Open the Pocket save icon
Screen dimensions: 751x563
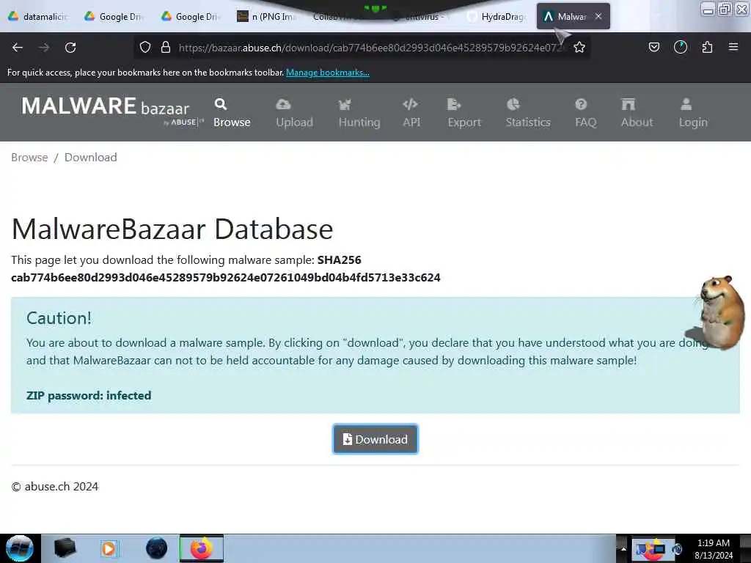(x=653, y=47)
